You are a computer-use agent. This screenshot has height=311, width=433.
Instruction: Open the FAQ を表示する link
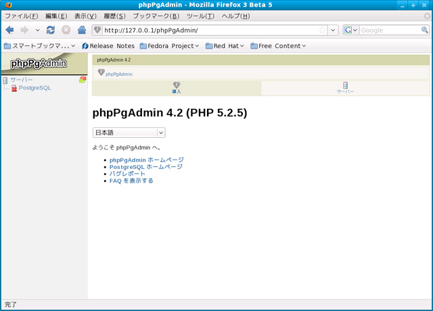point(131,181)
